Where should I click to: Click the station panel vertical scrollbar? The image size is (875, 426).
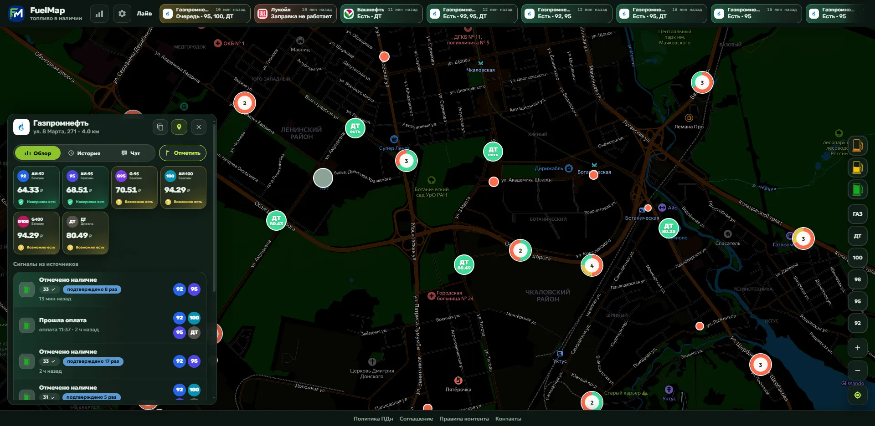[x=214, y=208]
